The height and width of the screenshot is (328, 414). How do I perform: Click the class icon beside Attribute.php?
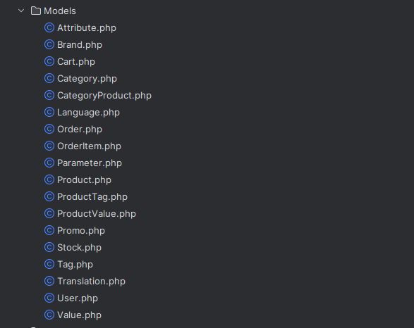[x=49, y=27]
